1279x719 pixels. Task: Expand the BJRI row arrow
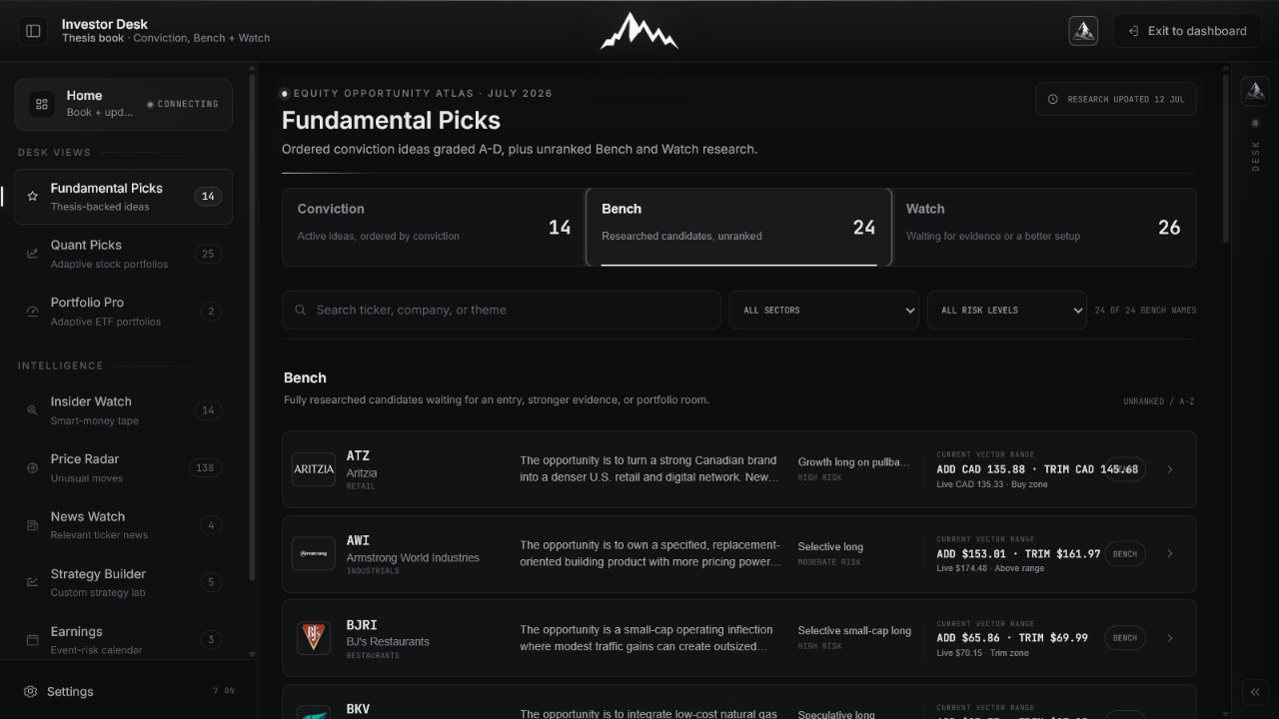tap(1170, 638)
